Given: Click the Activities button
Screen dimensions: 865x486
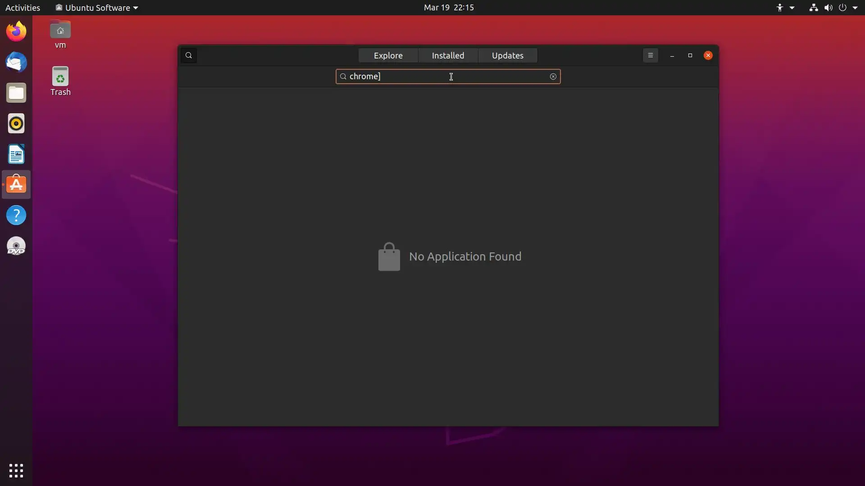Looking at the screenshot, I should (23, 8).
